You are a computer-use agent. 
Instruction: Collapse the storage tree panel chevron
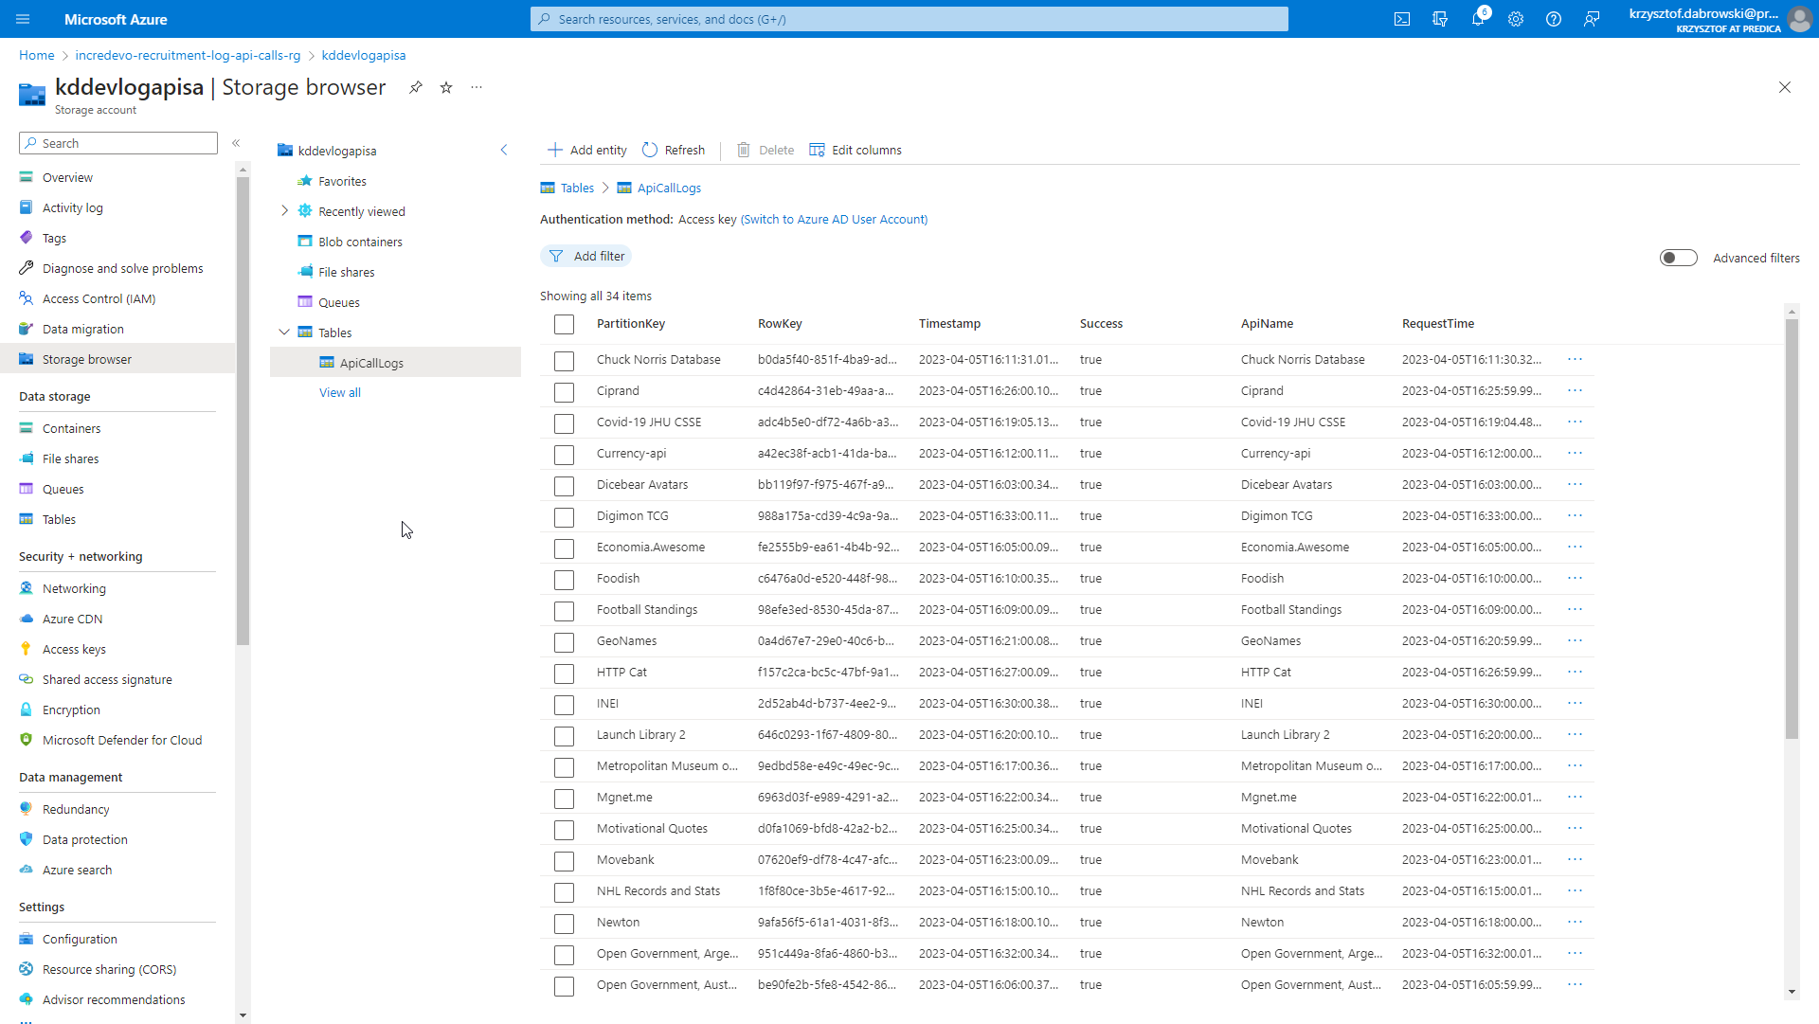tap(504, 150)
